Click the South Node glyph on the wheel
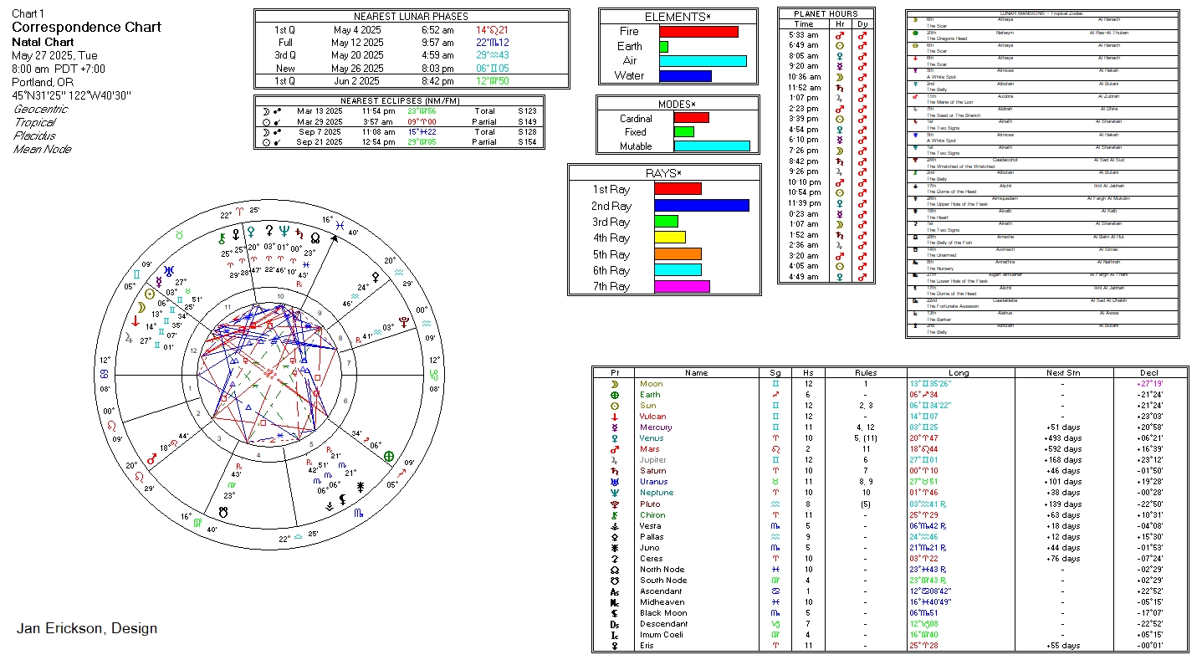This screenshot has height=660, width=1202. 224,509
